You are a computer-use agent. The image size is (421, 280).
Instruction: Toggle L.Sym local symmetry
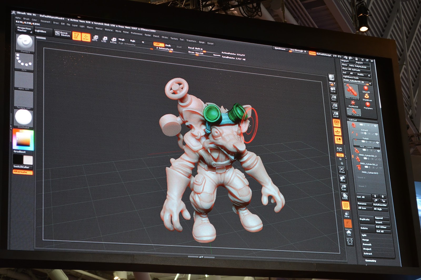[339, 149]
